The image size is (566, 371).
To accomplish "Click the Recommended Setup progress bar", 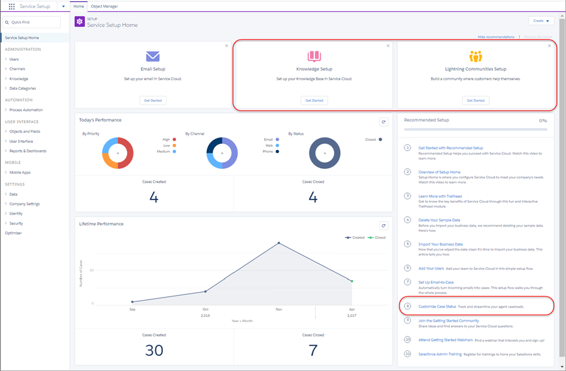I will point(475,129).
